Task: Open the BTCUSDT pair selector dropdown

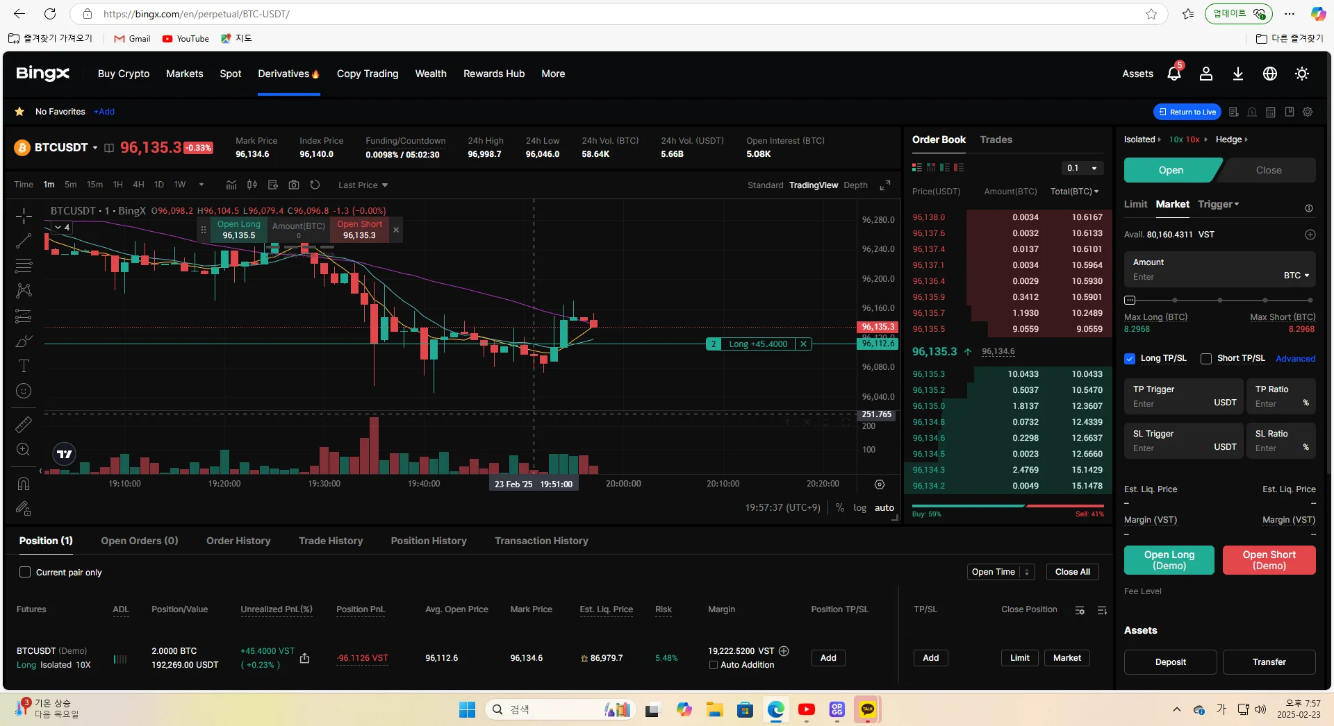Action: [95, 148]
